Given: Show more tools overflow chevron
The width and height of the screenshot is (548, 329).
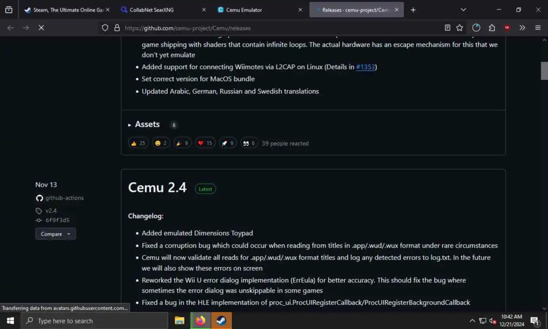Looking at the screenshot, I should click(x=522, y=27).
